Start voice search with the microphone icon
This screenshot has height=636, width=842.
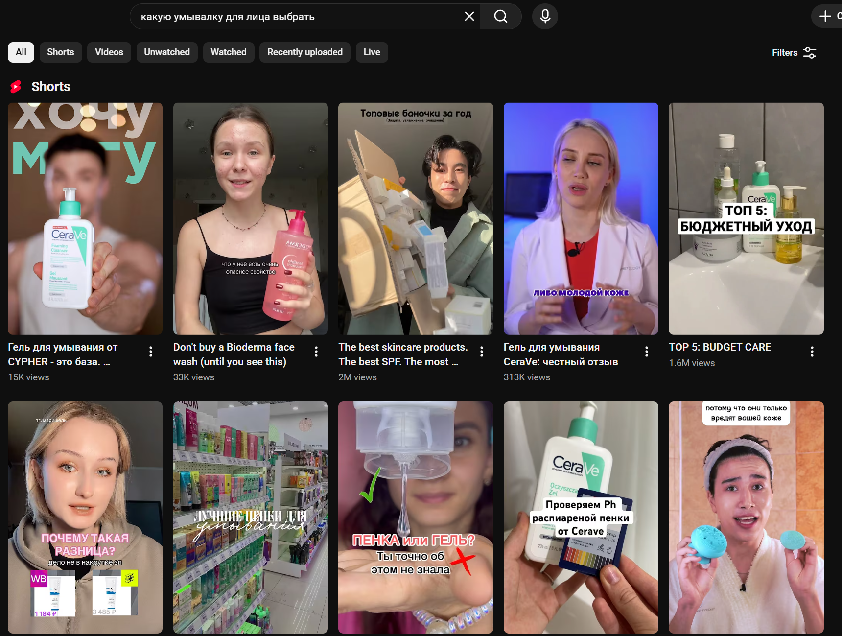pos(545,17)
